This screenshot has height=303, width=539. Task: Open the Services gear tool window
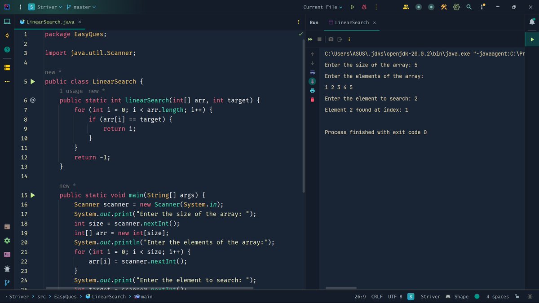click(7, 241)
